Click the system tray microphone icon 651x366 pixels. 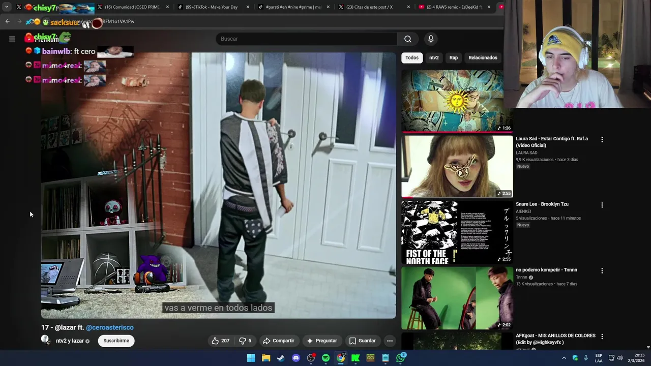point(586,358)
